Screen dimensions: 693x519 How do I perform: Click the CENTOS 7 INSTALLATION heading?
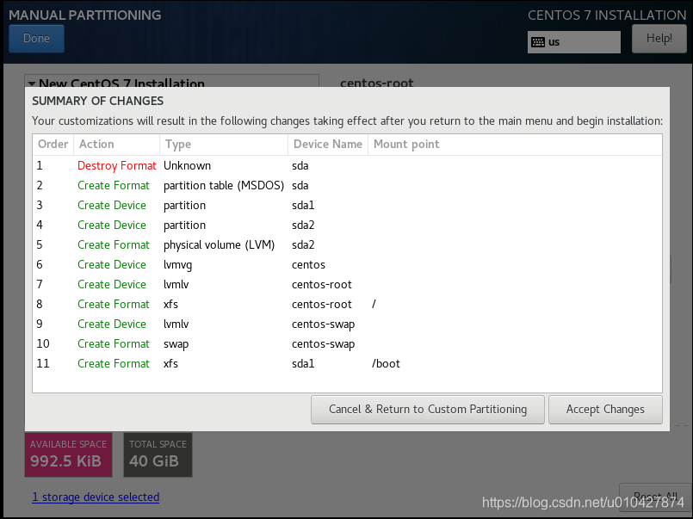[x=607, y=15]
